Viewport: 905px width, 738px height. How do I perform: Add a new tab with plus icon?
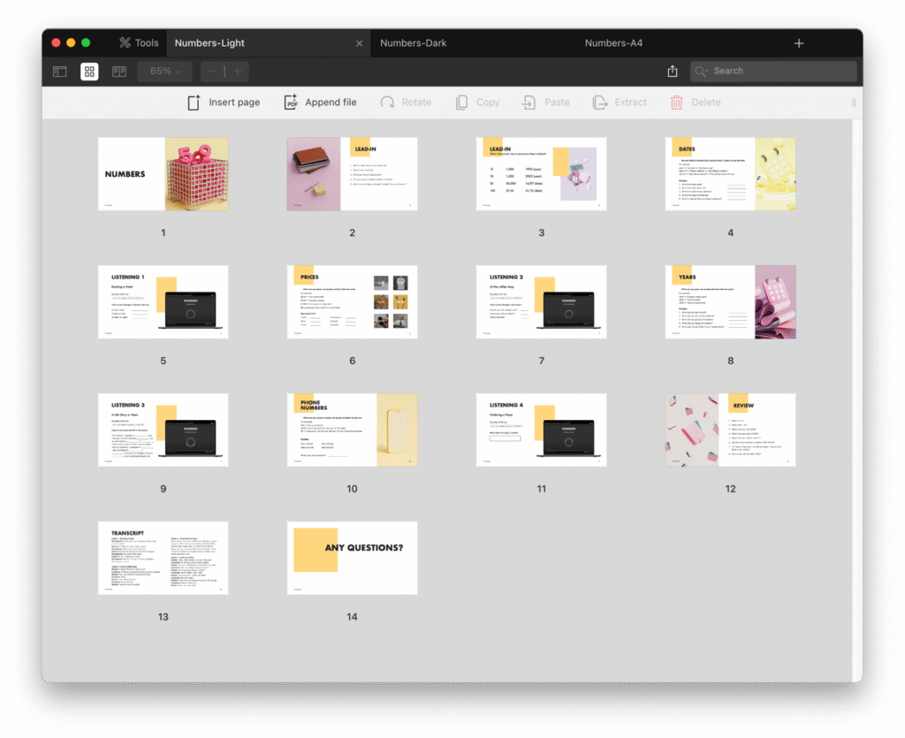tap(799, 42)
